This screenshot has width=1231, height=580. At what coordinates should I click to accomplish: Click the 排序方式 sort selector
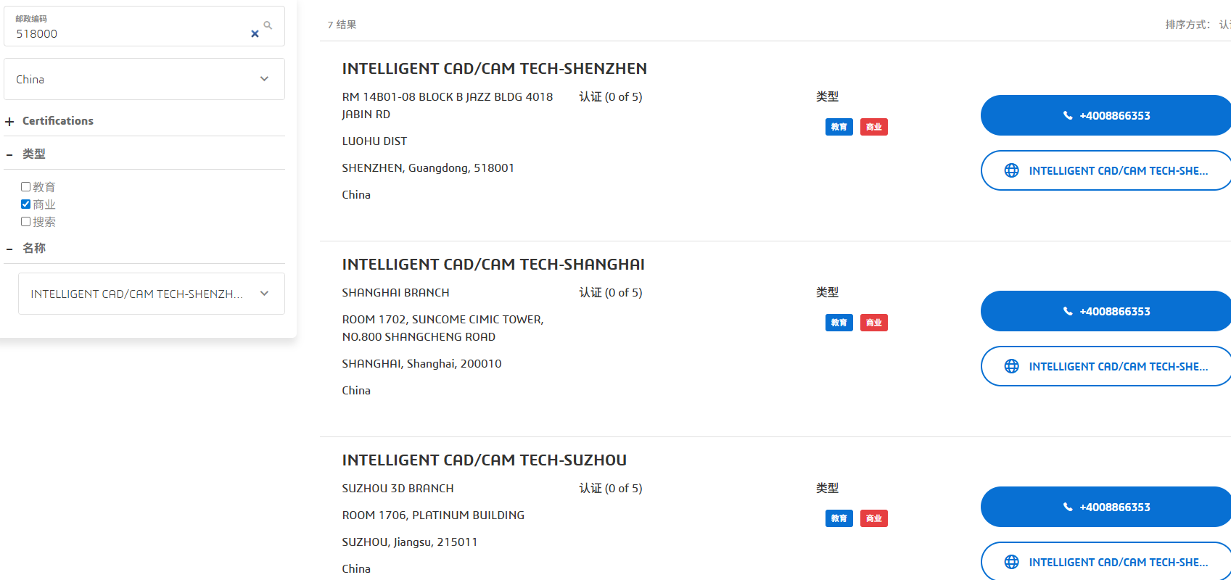point(1198,25)
